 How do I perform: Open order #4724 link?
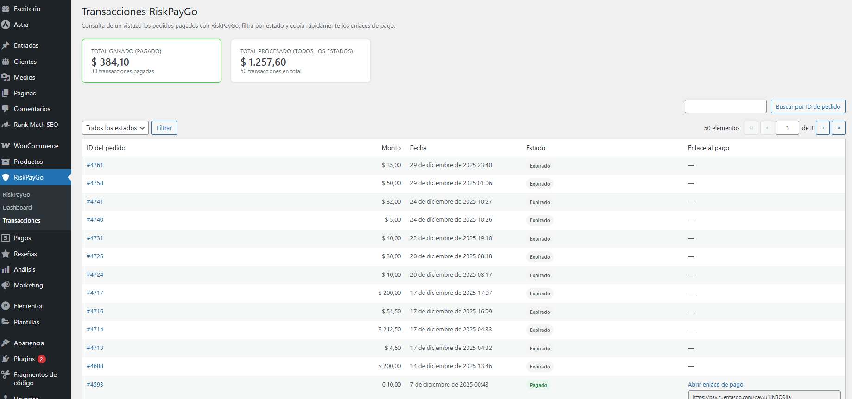pyautogui.click(x=95, y=275)
